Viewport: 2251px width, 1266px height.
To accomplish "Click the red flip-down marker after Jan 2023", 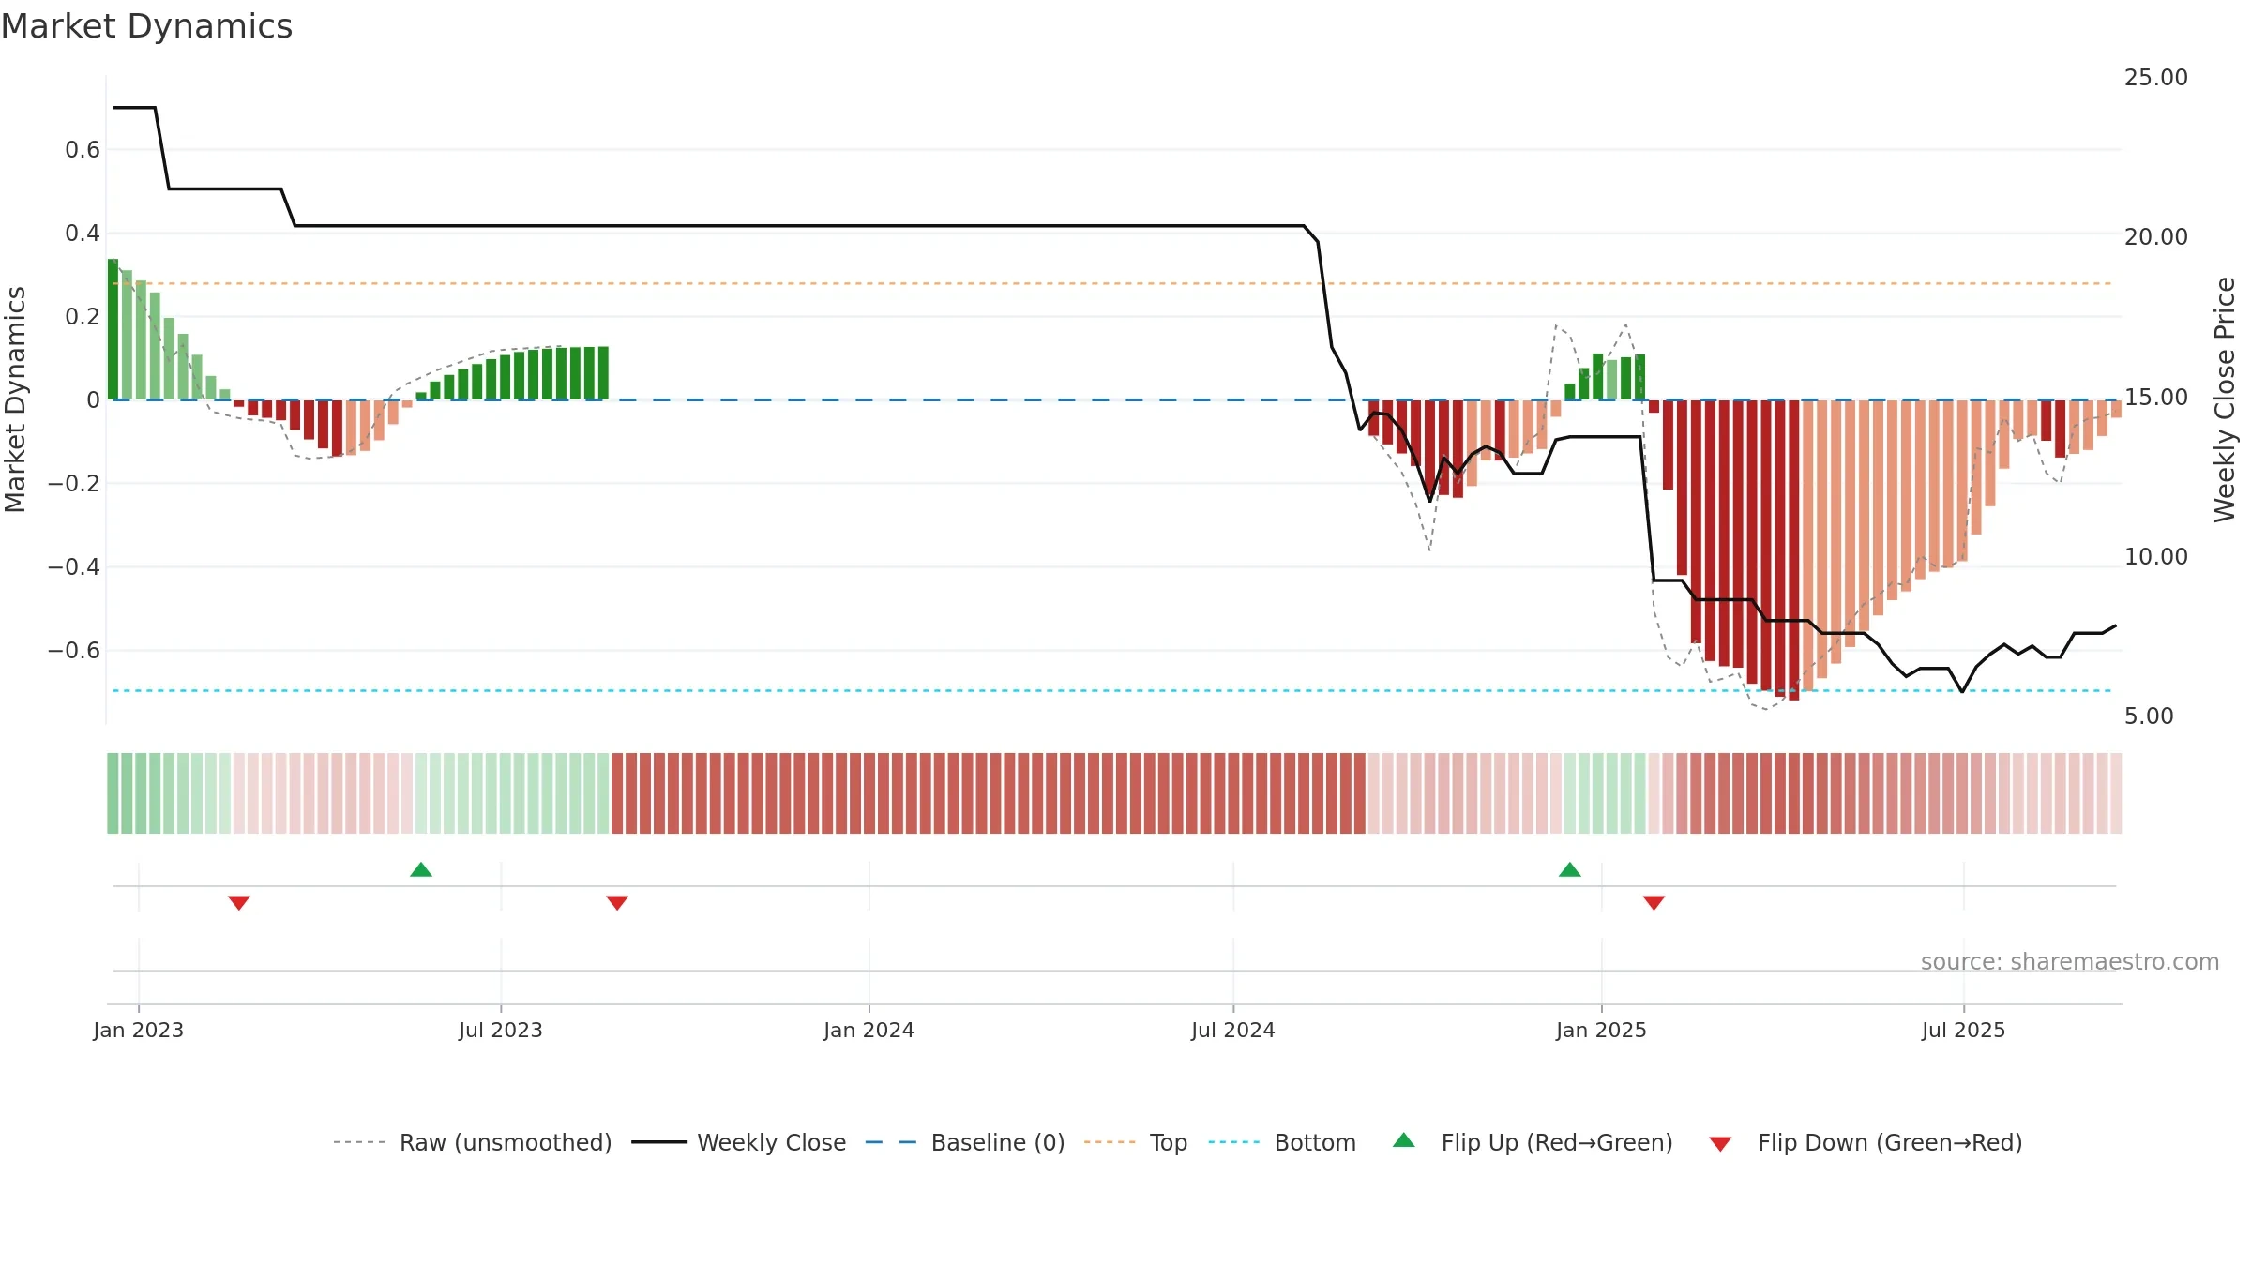I will (239, 902).
